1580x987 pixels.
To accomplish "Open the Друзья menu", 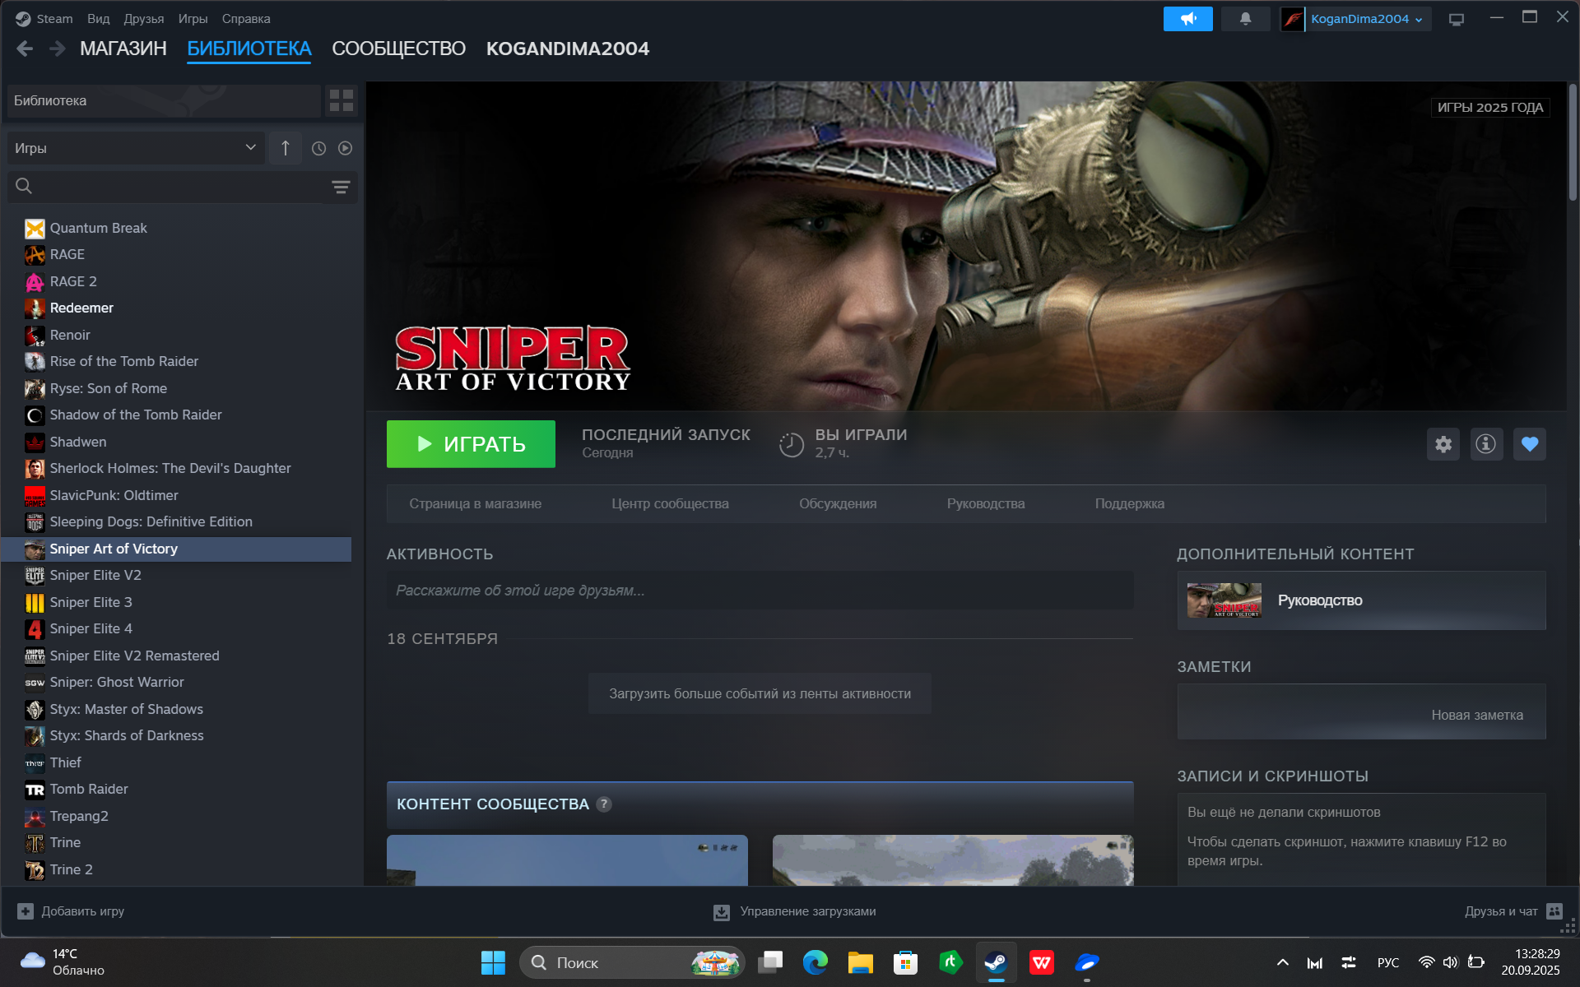I will [x=144, y=19].
